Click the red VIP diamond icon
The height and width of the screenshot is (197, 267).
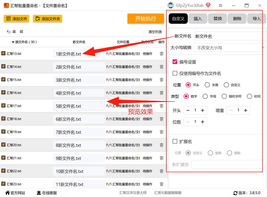click(x=208, y=5)
